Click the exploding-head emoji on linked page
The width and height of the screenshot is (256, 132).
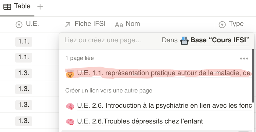click(70, 73)
